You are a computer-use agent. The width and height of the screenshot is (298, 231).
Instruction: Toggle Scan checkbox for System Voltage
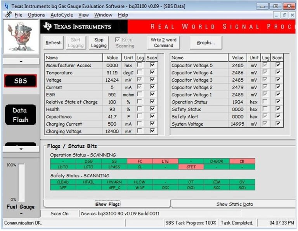click(278, 123)
